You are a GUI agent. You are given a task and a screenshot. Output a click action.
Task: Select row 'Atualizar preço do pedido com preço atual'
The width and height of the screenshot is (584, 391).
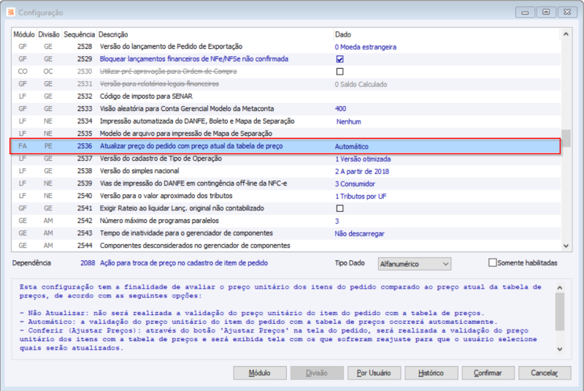point(285,146)
